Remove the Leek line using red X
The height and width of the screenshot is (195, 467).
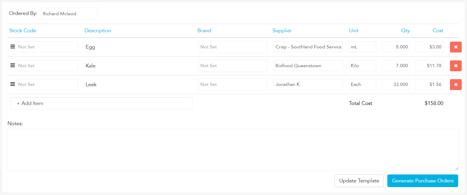tap(456, 84)
